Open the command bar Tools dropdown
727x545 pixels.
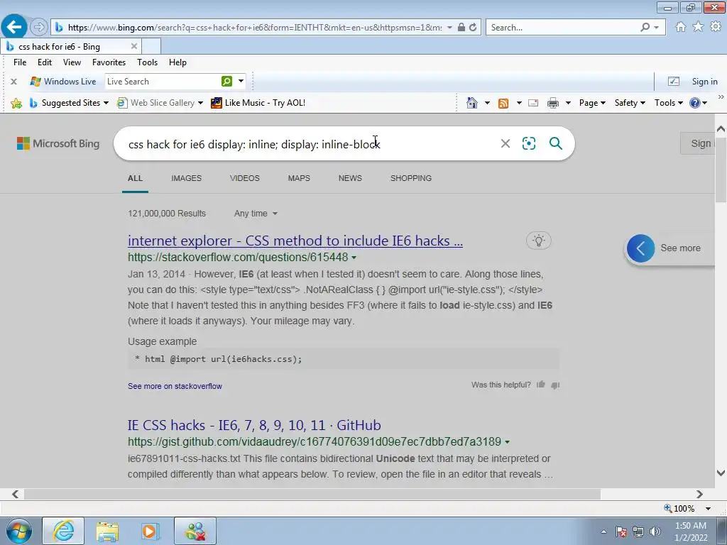point(669,103)
